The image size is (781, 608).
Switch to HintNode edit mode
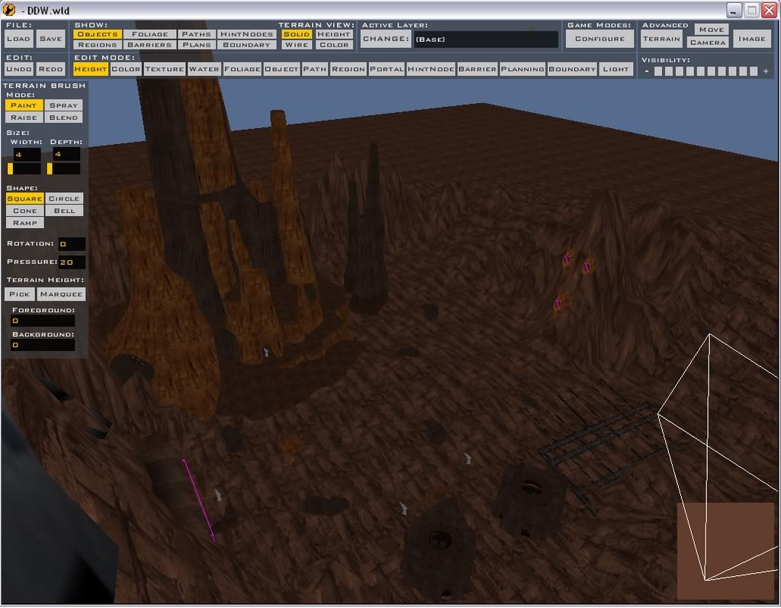[x=431, y=69]
